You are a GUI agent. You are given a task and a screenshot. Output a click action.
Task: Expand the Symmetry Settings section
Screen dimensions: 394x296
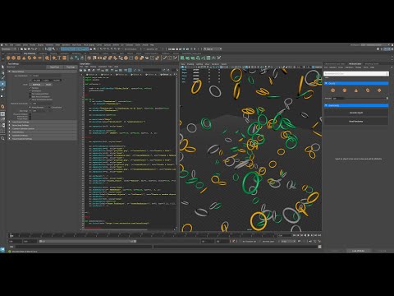pos(43,136)
